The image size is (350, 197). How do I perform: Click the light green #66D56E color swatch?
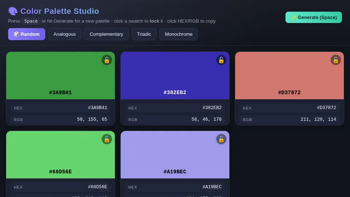tap(61, 155)
